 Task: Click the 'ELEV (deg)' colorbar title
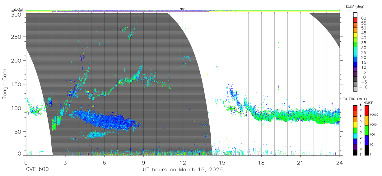[x=355, y=6]
